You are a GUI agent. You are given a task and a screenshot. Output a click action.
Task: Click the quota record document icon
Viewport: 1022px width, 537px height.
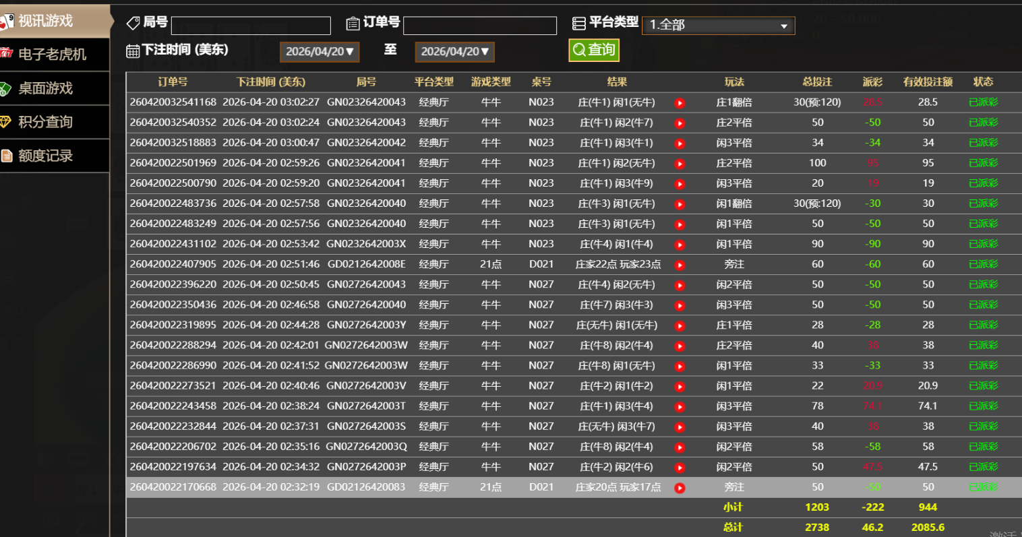(7, 156)
